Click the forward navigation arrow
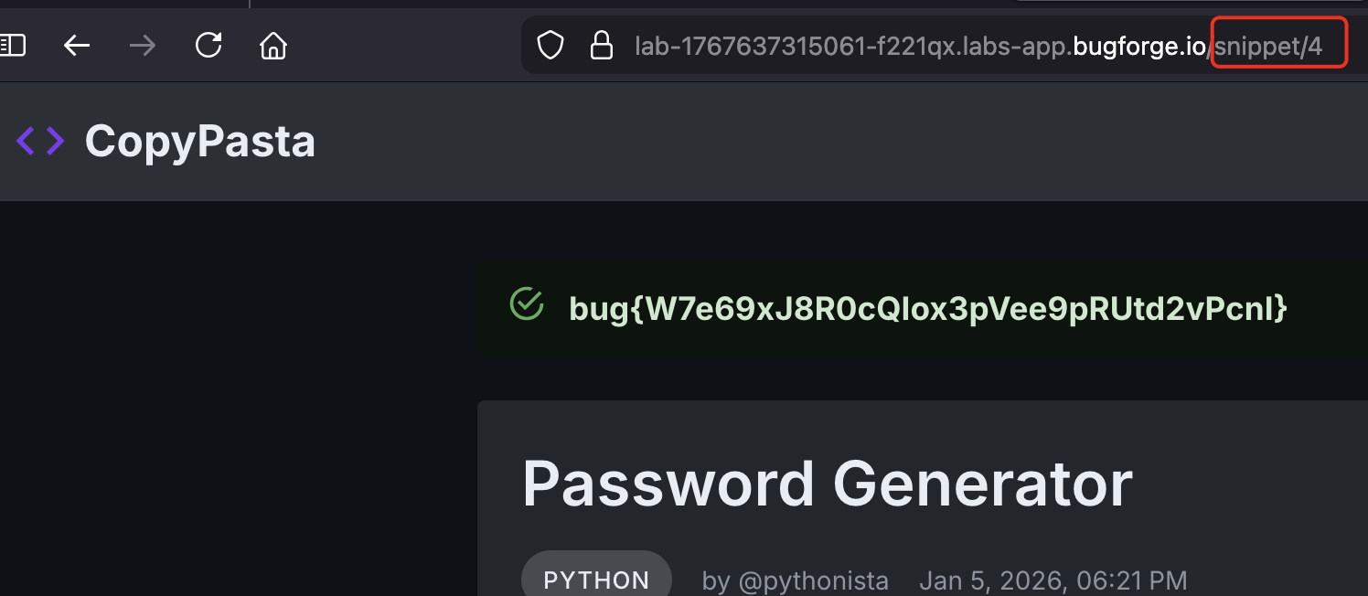This screenshot has width=1368, height=596. 143,45
